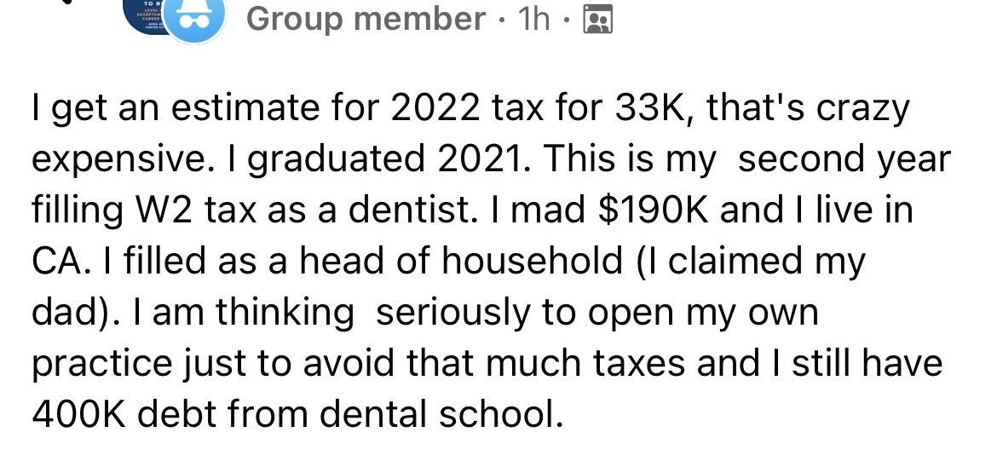Open the group cover thumbnail behind avatar
This screenshot has width=997, height=461.
click(143, 16)
